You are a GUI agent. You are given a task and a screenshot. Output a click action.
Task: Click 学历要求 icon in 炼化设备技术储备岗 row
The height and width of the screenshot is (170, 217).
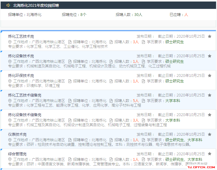coord(143,120)
